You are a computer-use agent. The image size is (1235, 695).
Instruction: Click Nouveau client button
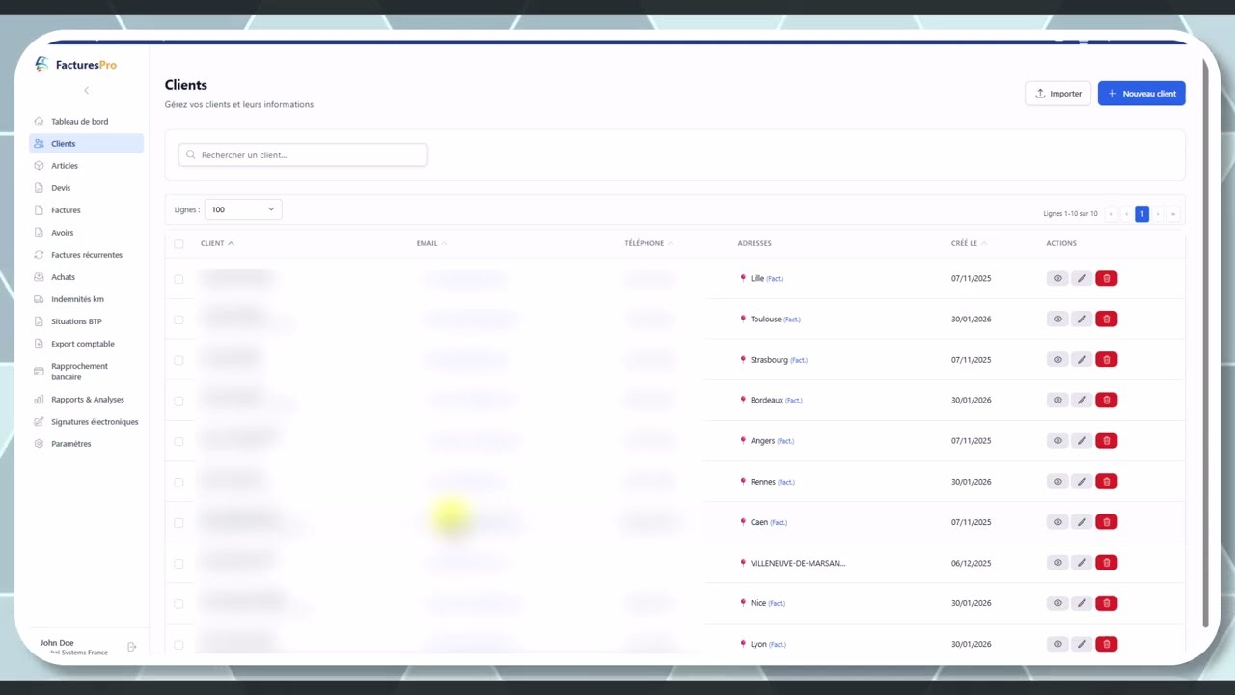tap(1141, 94)
